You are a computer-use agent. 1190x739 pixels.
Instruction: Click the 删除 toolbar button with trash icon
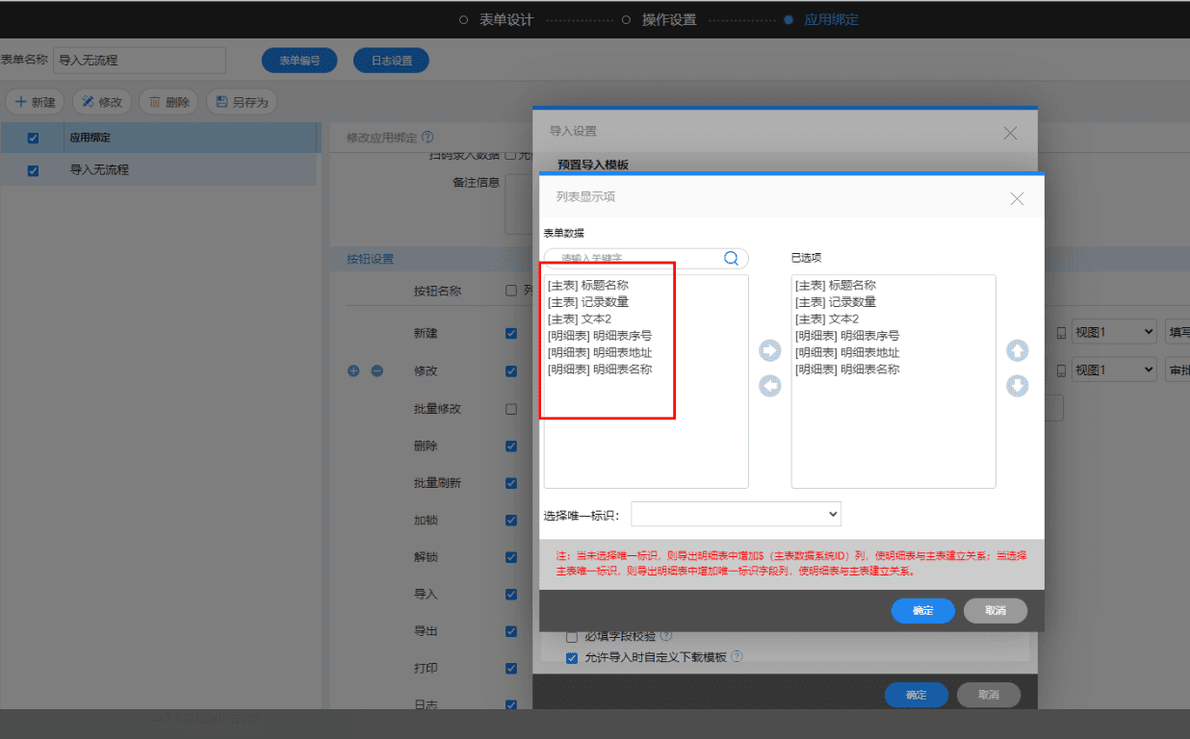click(169, 101)
